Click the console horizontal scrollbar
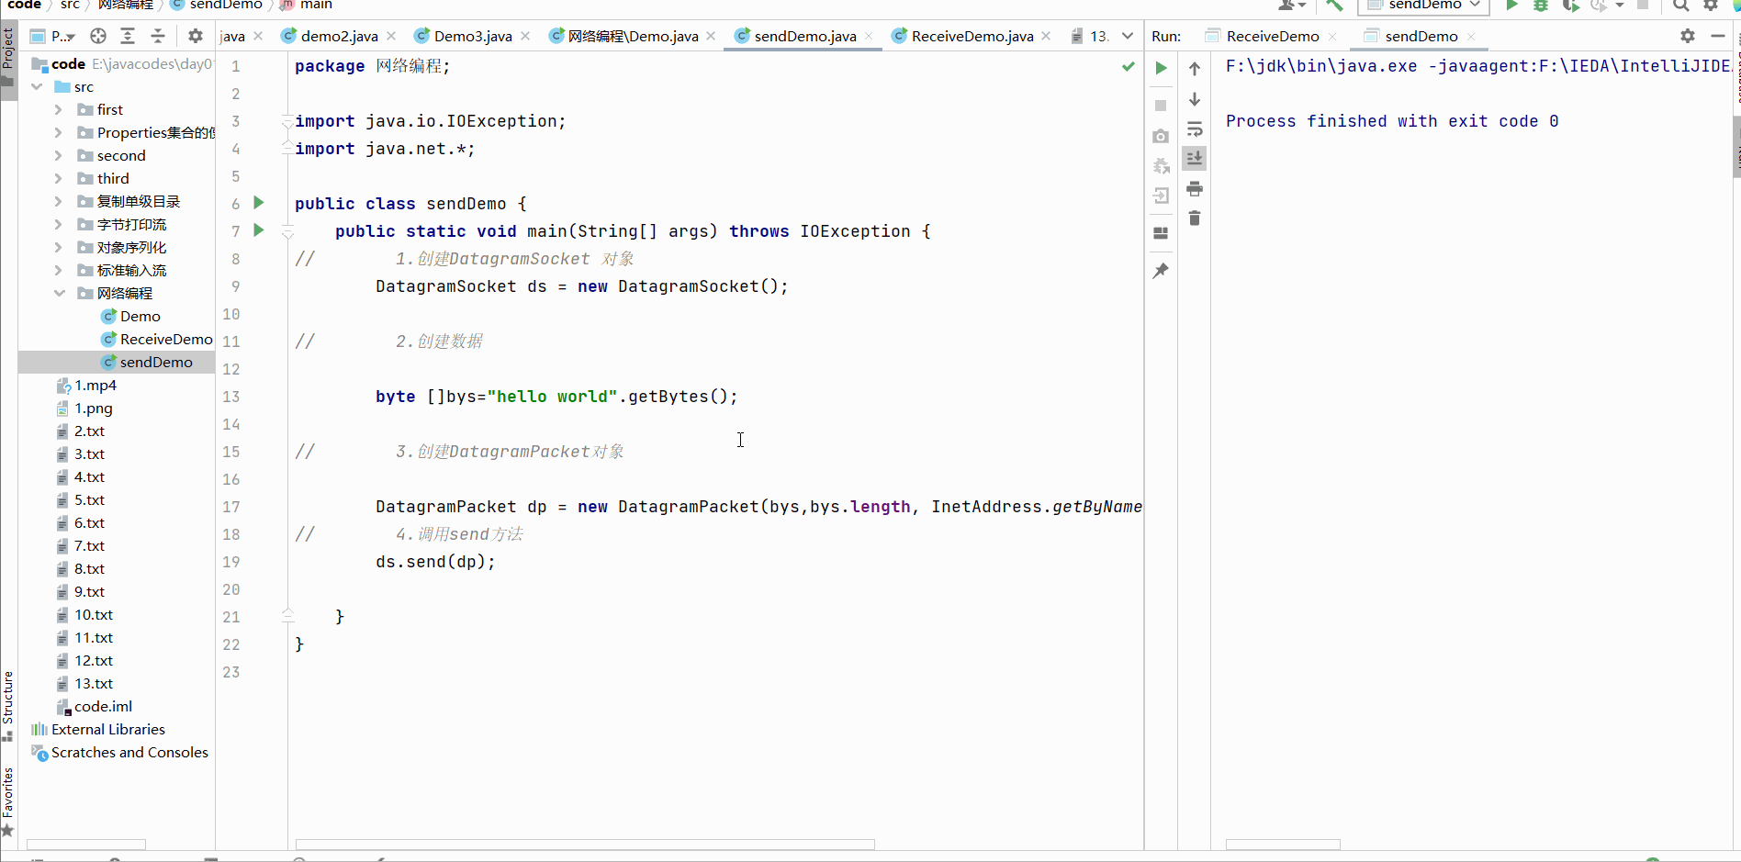The height and width of the screenshot is (862, 1741). (x=1283, y=844)
